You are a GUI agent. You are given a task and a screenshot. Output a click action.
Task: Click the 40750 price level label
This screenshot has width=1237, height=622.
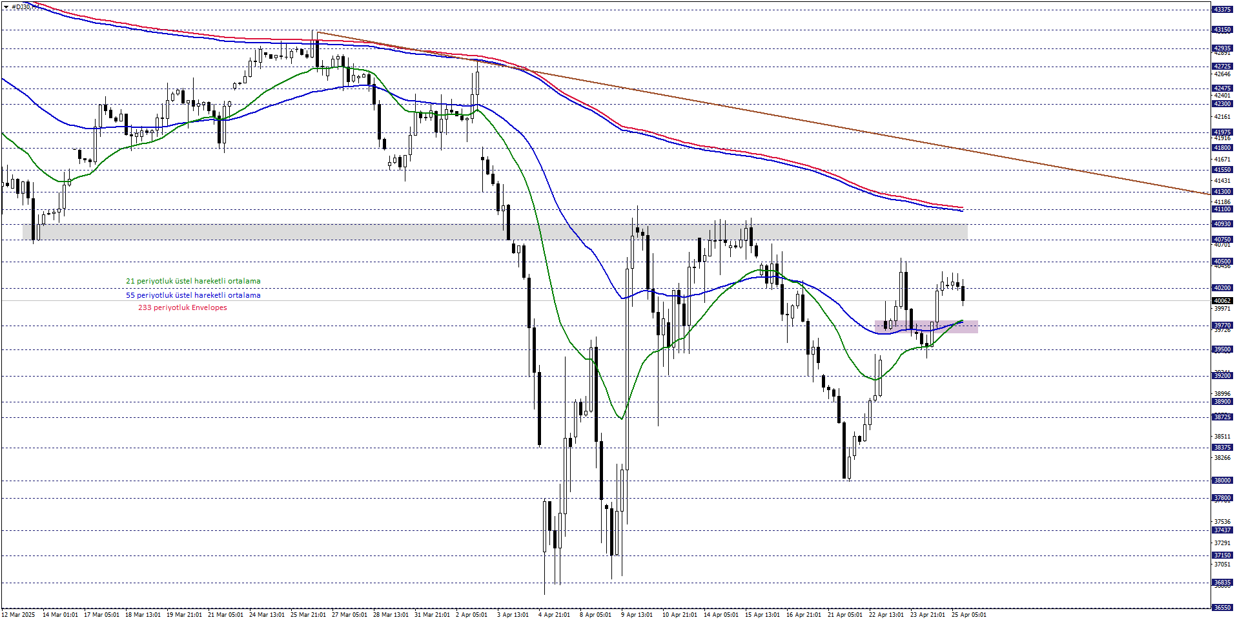[1223, 240]
